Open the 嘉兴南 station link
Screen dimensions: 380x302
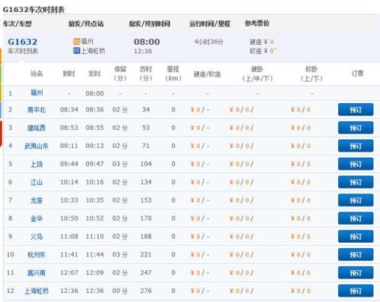[x=36, y=272]
